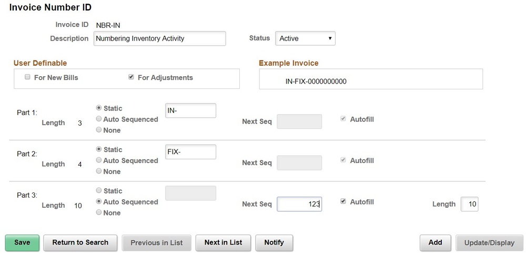Check the For New Bills checkbox
The height and width of the screenshot is (254, 526).
click(x=27, y=77)
